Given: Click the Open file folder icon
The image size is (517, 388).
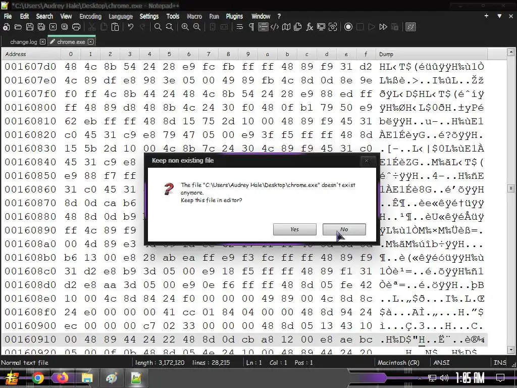Looking at the screenshot, I should coord(18,27).
